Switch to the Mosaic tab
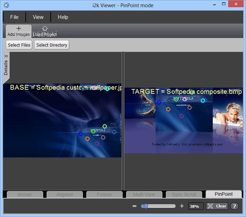This screenshot has width=246, height=217. pyautogui.click(x=25, y=194)
